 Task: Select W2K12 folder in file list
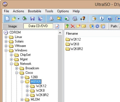click(x=73, y=39)
